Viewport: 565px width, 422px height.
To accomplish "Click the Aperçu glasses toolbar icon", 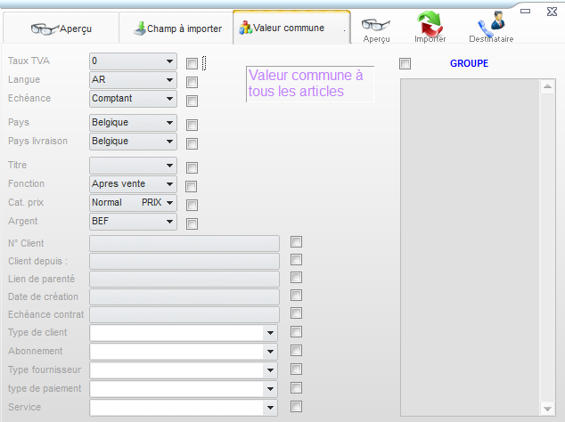I will tap(376, 27).
